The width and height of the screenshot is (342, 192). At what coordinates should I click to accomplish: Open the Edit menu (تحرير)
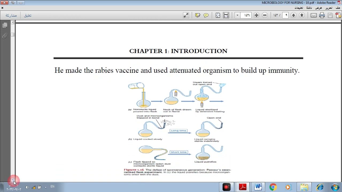[329, 8]
